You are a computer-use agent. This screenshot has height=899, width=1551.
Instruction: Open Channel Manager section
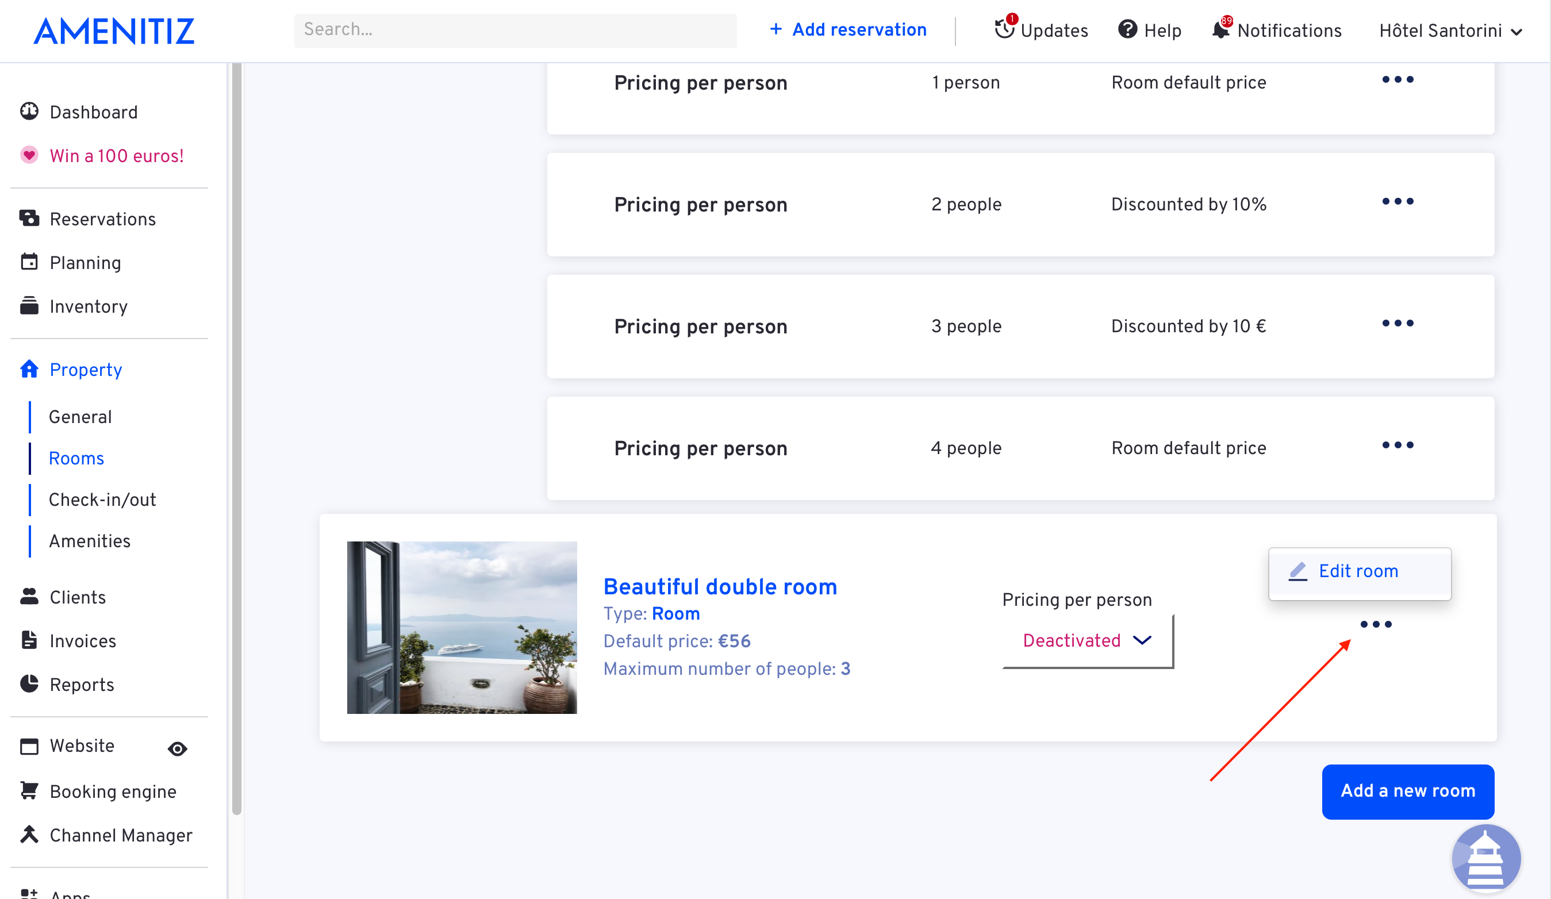[121, 835]
